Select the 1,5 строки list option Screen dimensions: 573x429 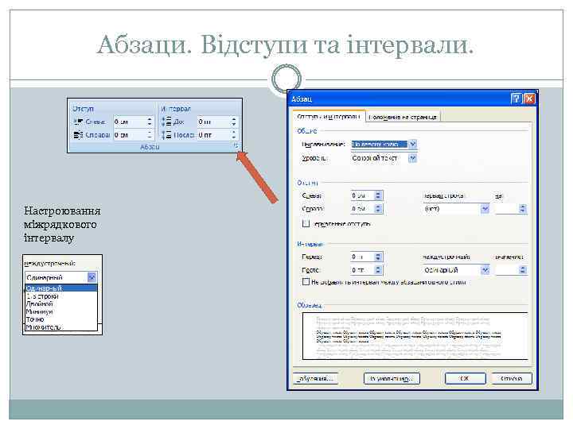pos(61,296)
